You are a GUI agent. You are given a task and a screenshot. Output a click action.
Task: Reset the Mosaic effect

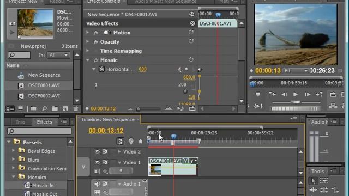pyautogui.click(x=191, y=59)
